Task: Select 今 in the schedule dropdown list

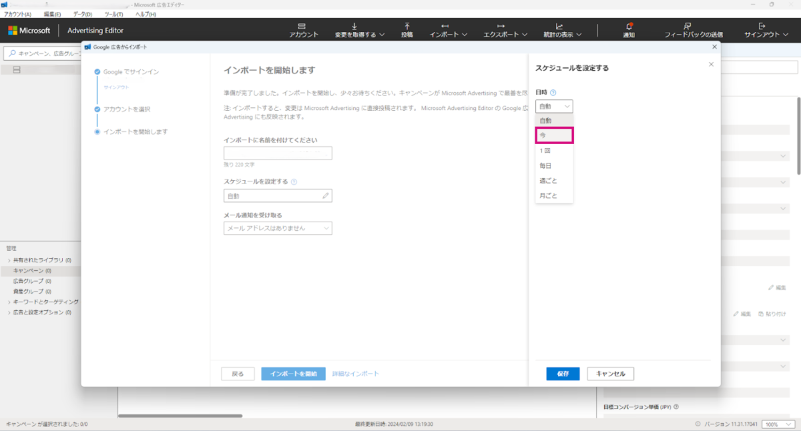Action: 554,135
